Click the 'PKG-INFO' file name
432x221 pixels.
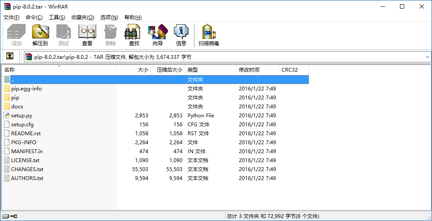point(24,142)
